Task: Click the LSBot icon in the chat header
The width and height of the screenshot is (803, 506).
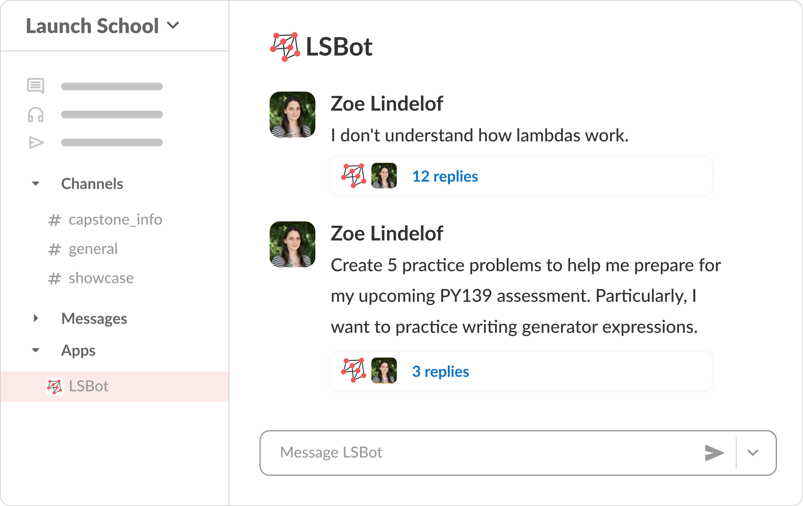Action: point(284,47)
